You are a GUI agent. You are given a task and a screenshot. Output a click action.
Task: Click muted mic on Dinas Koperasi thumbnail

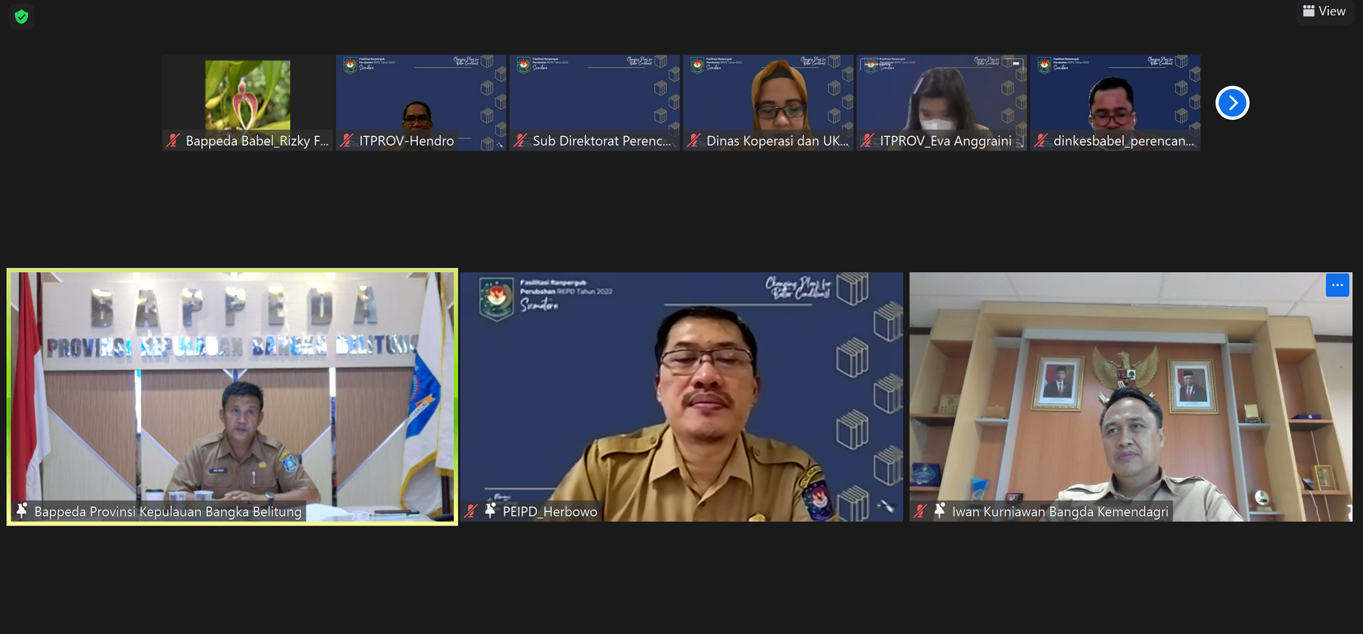pos(694,140)
